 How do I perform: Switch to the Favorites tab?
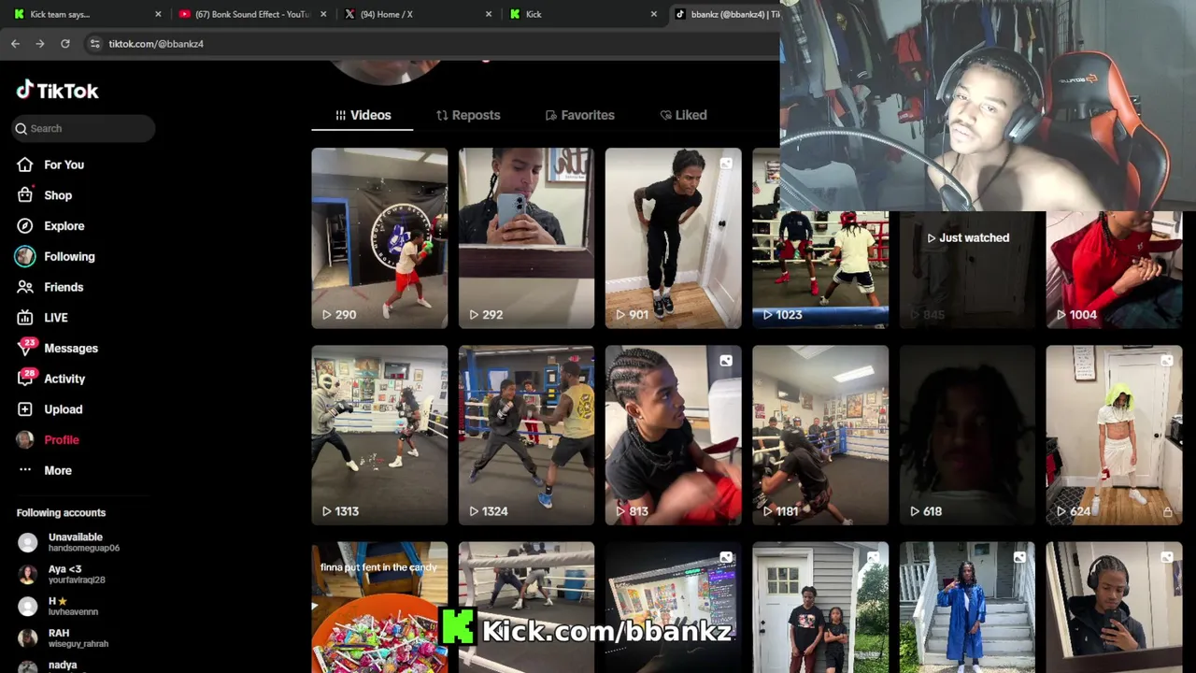point(580,115)
